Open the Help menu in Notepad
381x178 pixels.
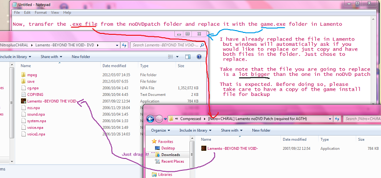point(67,12)
